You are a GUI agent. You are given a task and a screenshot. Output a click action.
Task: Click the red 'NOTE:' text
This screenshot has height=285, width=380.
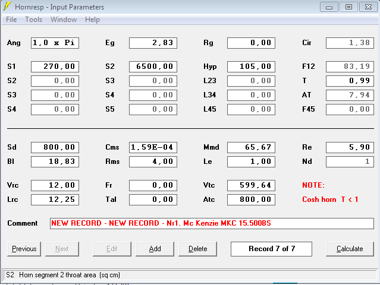(x=313, y=185)
